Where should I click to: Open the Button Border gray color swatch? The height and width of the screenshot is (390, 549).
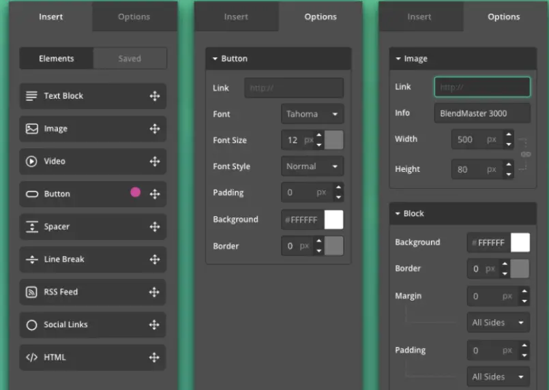point(333,246)
